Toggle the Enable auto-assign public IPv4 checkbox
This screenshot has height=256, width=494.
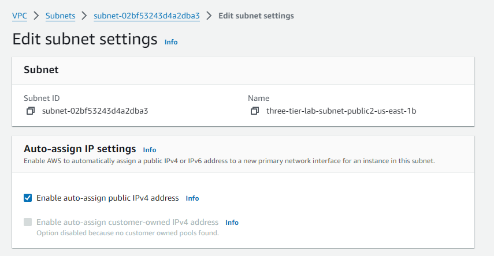[28, 198]
